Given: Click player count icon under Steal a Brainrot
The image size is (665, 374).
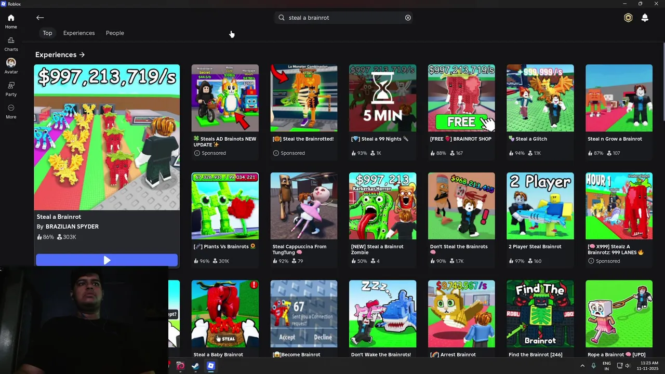Looking at the screenshot, I should pyautogui.click(x=59, y=237).
